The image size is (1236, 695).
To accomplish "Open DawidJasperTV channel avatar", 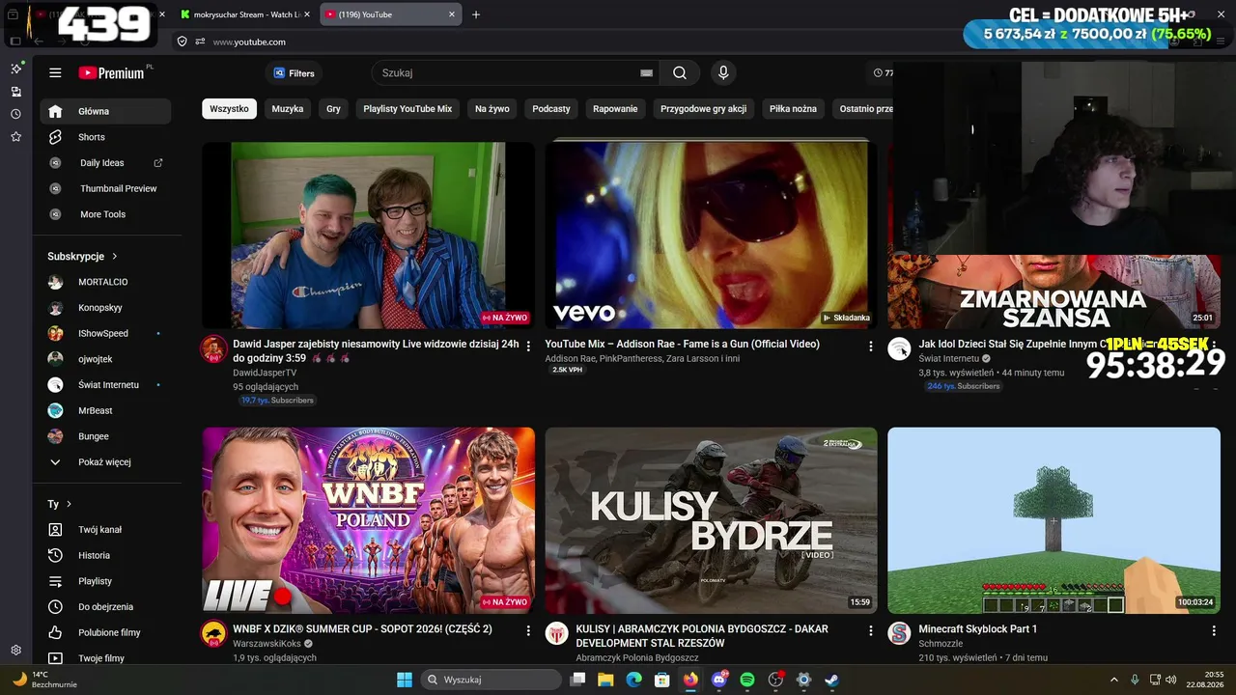I will (x=213, y=348).
